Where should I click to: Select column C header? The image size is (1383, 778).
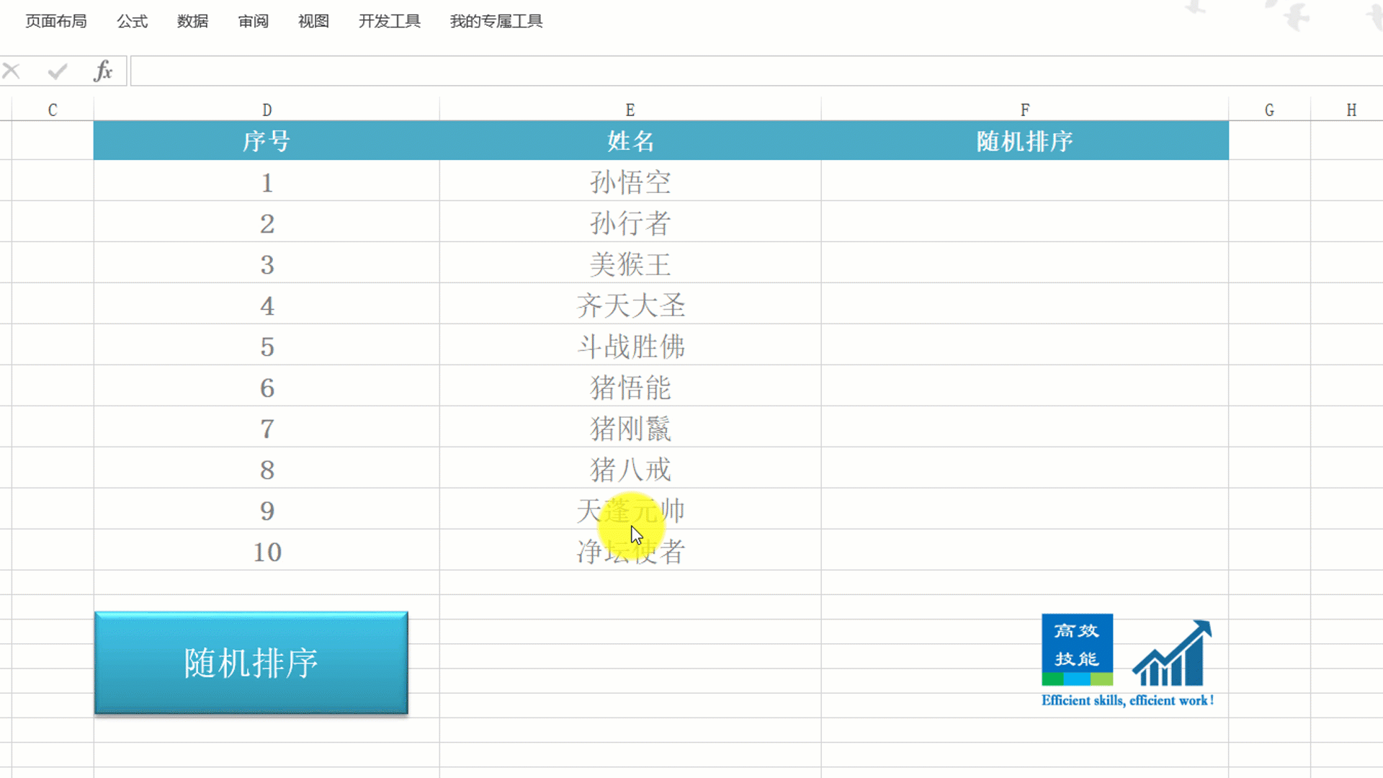[53, 110]
